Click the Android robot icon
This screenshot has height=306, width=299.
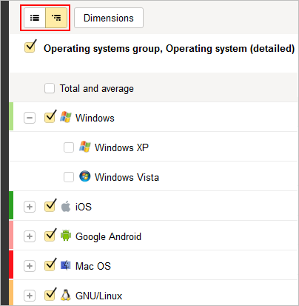(66, 236)
